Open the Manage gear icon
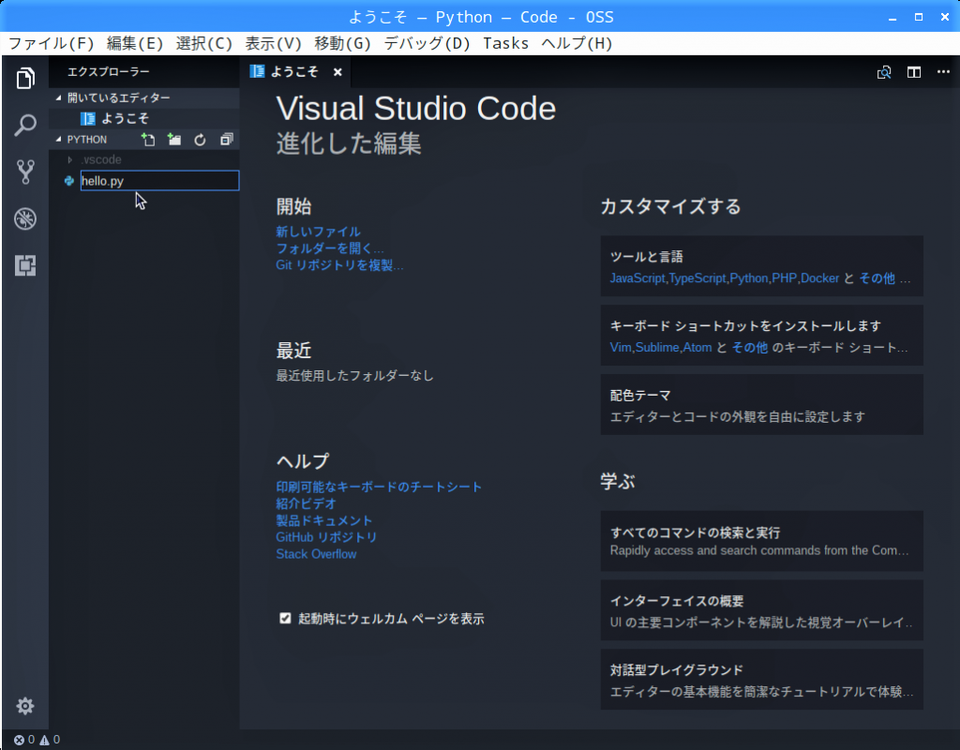The width and height of the screenshot is (960, 750). click(x=25, y=706)
